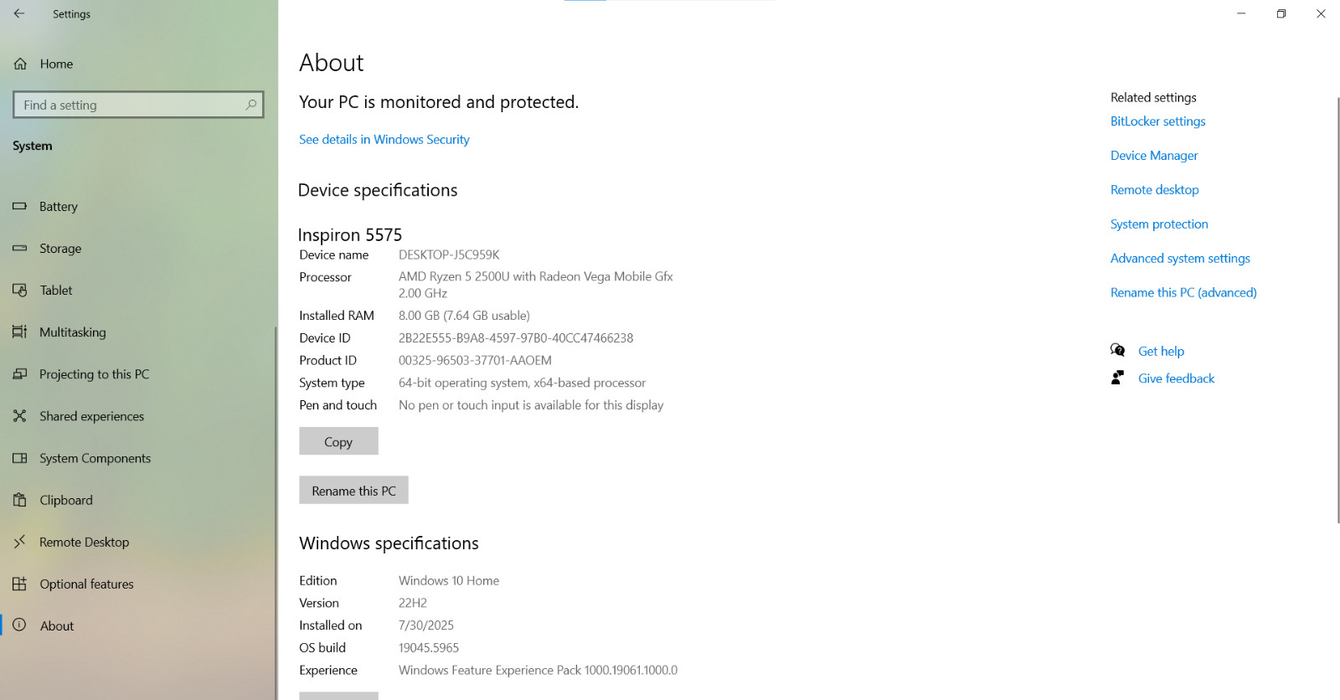
Task: Focus the Find a setting search box
Action: (x=138, y=105)
